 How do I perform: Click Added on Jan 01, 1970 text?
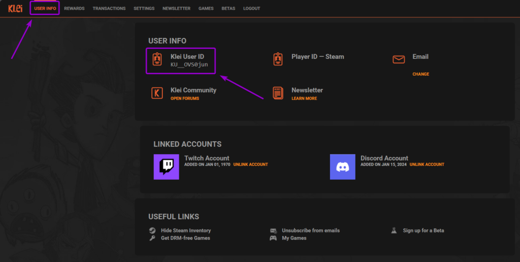pos(207,165)
